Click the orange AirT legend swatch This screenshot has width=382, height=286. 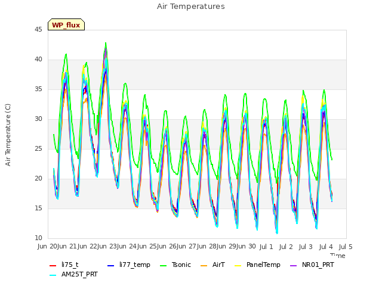204,266
